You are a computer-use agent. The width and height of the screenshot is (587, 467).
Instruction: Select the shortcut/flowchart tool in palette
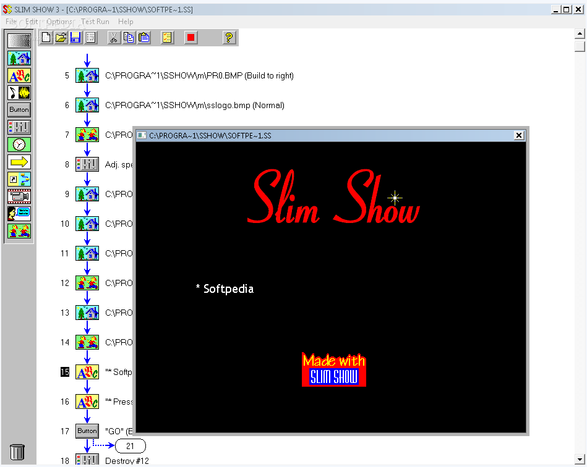(19, 179)
